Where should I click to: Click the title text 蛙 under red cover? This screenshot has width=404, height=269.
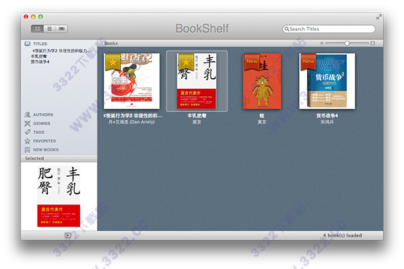[262, 116]
